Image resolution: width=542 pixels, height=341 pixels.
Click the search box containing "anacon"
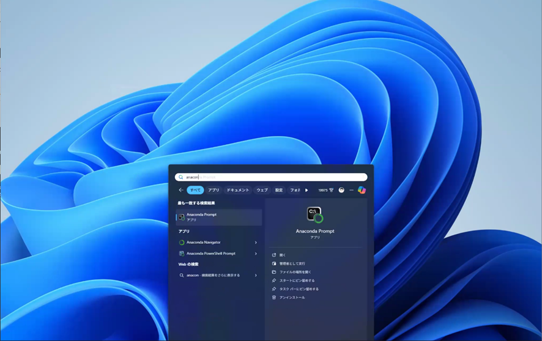pos(271,177)
